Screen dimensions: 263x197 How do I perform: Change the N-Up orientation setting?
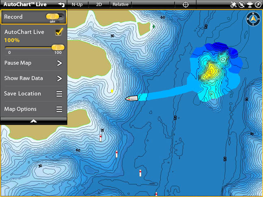(77, 5)
